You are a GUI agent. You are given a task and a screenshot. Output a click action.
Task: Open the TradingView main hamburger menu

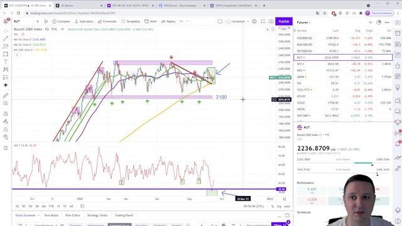(x=6, y=21)
